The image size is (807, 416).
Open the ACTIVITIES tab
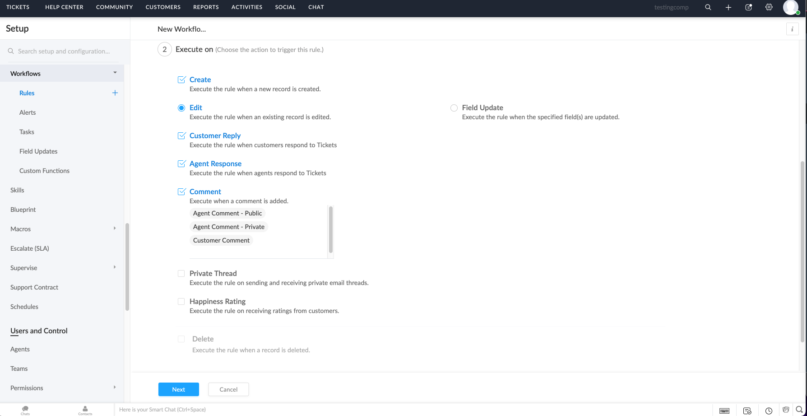point(247,7)
